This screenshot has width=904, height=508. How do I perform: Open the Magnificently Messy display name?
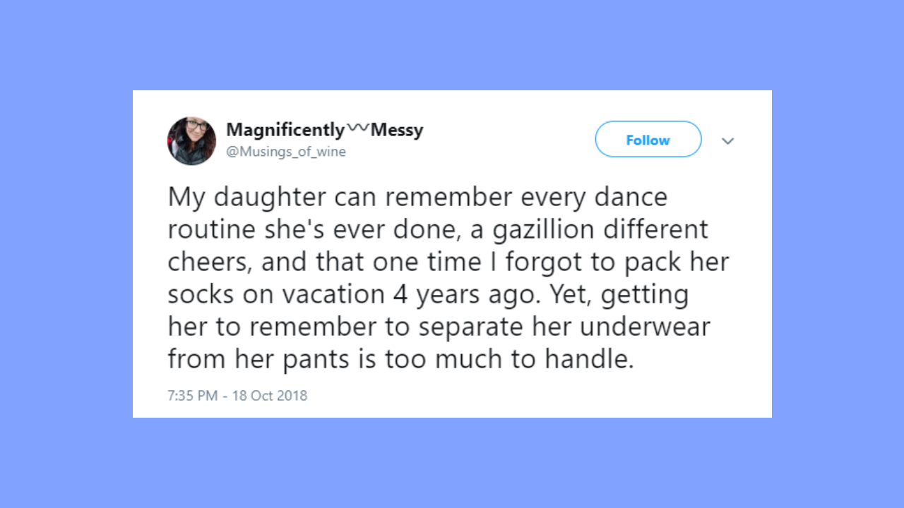point(324,130)
